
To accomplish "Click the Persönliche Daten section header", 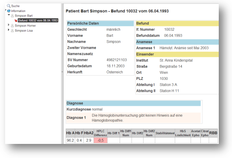I will pyautogui.click(x=100, y=23).
